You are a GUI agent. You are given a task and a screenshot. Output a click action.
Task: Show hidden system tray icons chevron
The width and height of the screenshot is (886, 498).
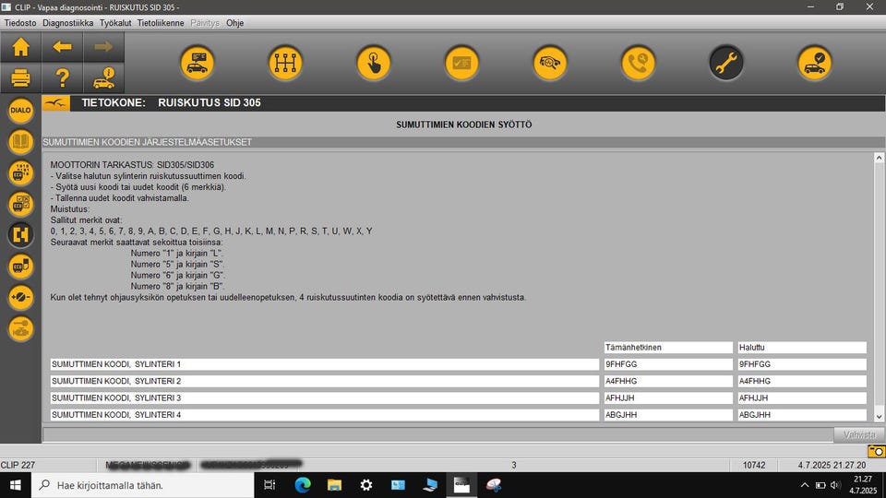pyautogui.click(x=805, y=486)
